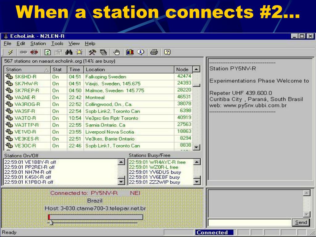Click the station list scrollbar down arrow
The height and width of the screenshot is (237, 316).
point(196,147)
